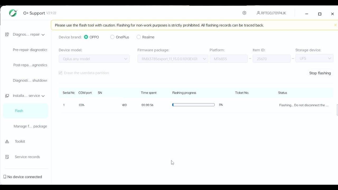Open the Device model dropdown

pyautogui.click(x=94, y=59)
